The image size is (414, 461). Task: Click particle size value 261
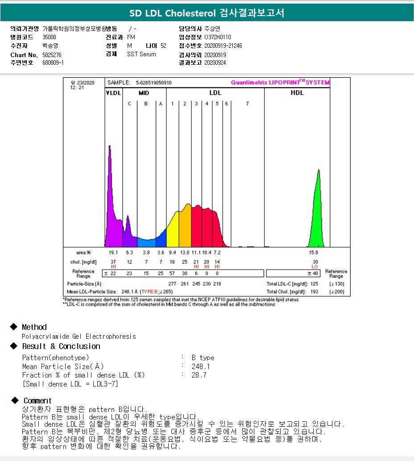(185, 284)
